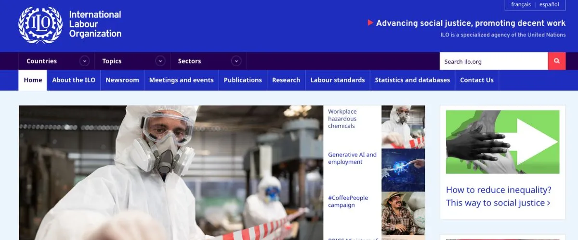Click the #CoffeePeople farmer thumbnail
The height and width of the screenshot is (240, 578).
[403, 213]
